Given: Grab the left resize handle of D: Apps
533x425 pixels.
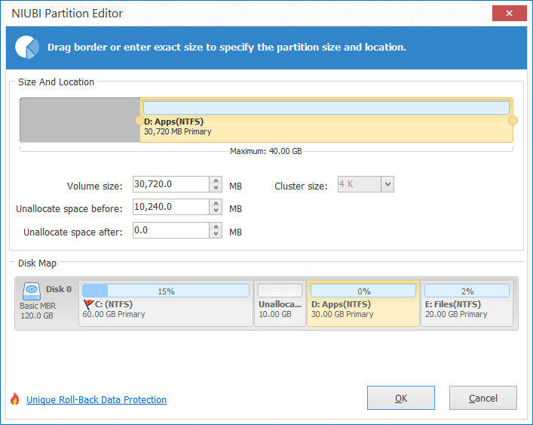Looking at the screenshot, I should pos(139,121).
